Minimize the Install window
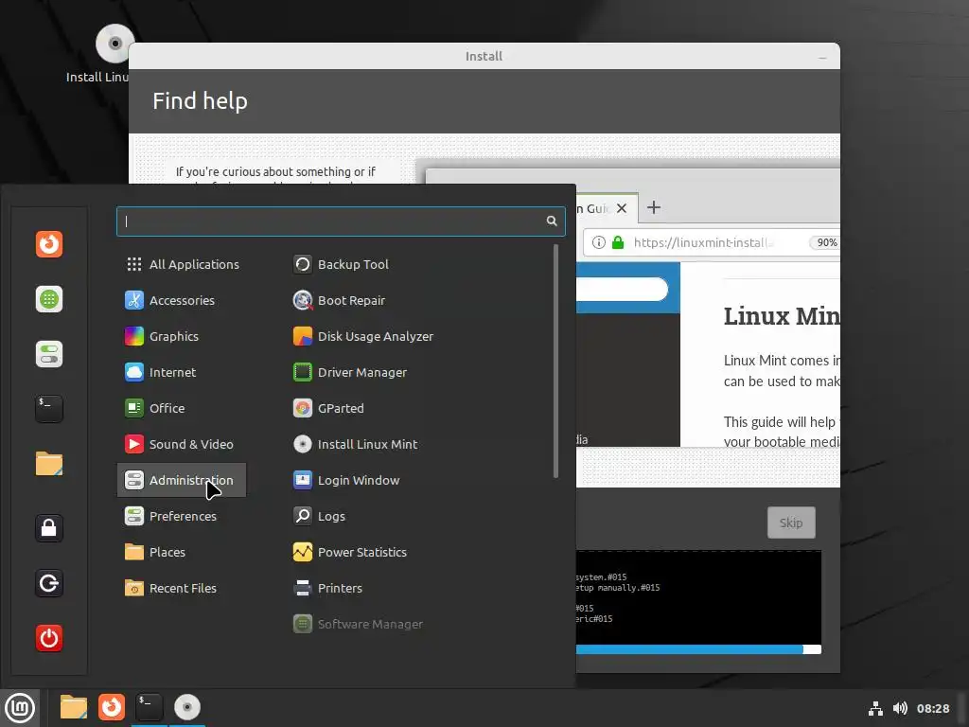Viewport: 969px width, 727px height. click(x=822, y=57)
